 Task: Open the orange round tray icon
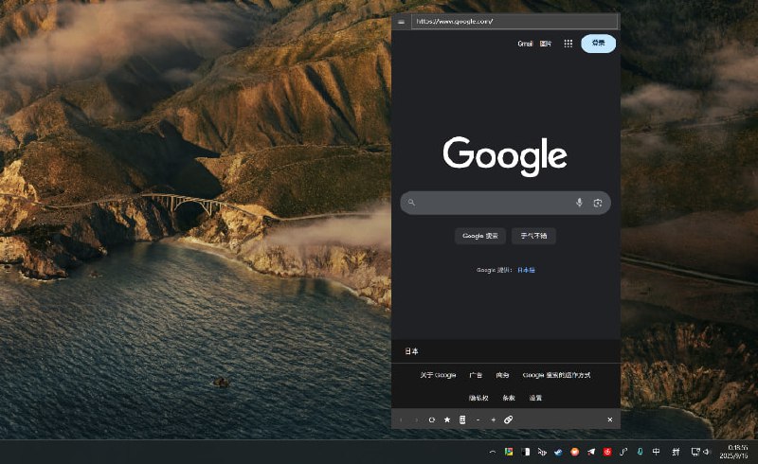point(574,452)
